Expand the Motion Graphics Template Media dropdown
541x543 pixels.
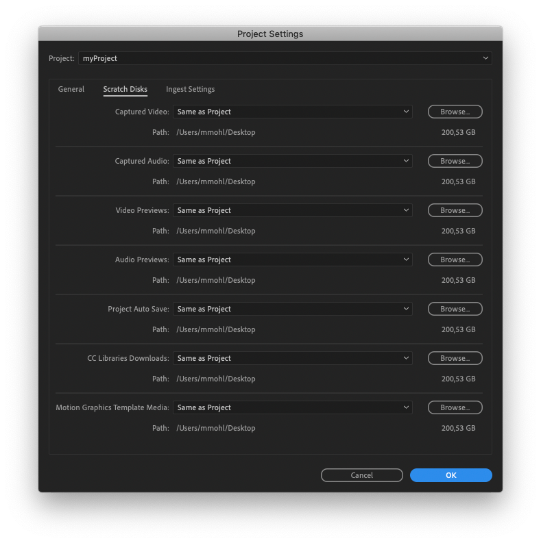(x=293, y=407)
